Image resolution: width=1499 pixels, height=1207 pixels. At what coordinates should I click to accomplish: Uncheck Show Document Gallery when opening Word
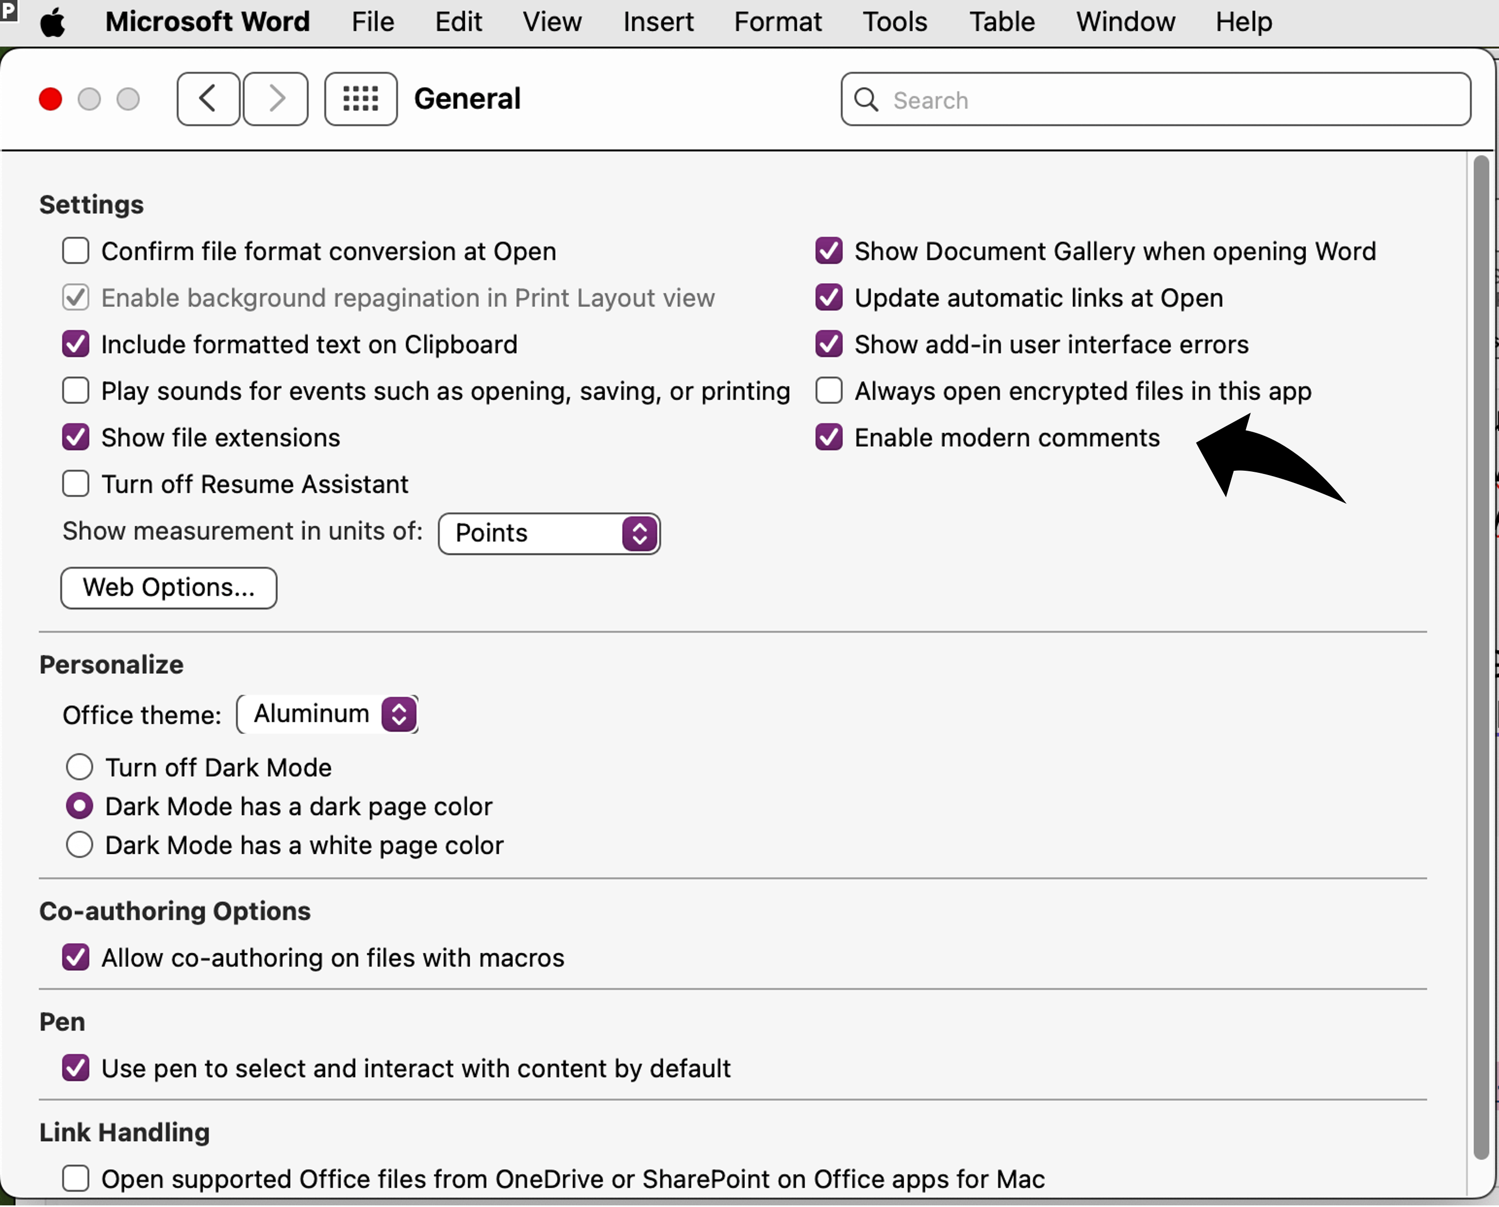(x=829, y=251)
